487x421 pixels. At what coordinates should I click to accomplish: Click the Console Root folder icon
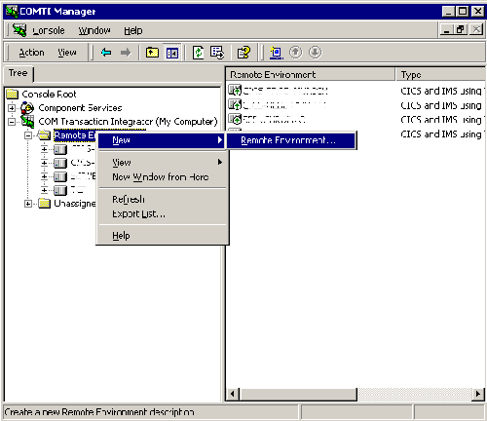click(13, 95)
